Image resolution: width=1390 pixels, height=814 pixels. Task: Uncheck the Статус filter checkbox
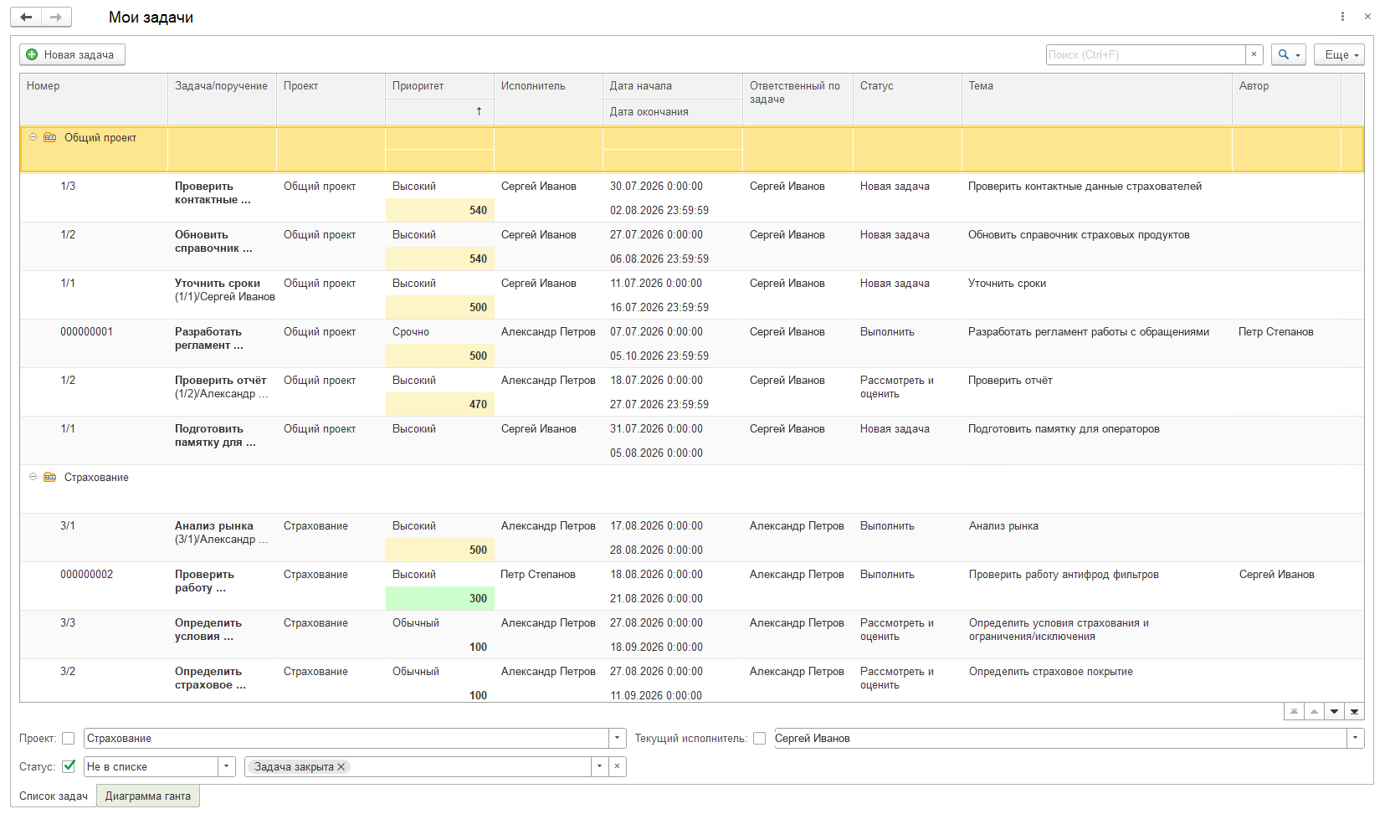[x=69, y=765]
